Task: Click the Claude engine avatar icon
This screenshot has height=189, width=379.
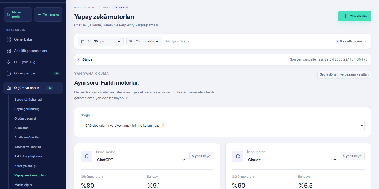Action: coord(238,156)
